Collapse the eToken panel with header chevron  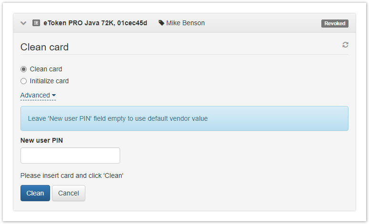click(23, 23)
